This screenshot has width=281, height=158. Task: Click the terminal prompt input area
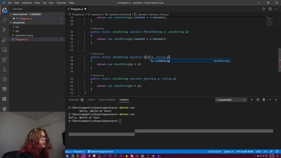pos(120,121)
